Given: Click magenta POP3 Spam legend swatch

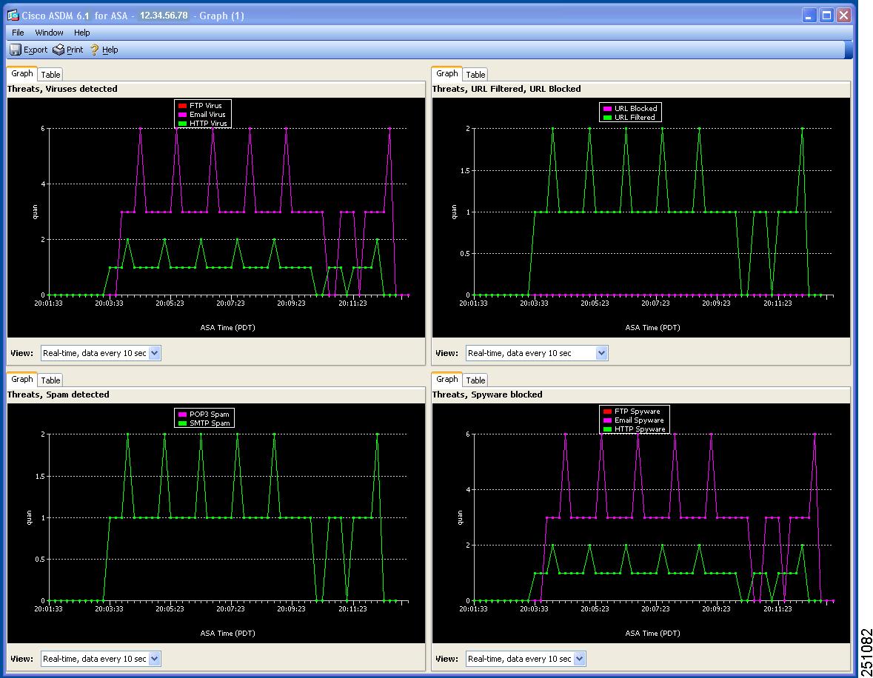Looking at the screenshot, I should click(x=182, y=414).
